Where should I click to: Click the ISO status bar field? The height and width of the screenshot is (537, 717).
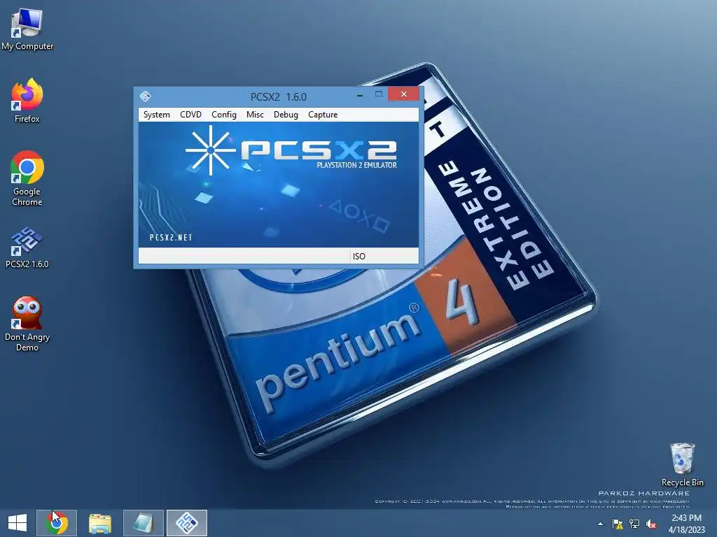(x=384, y=256)
